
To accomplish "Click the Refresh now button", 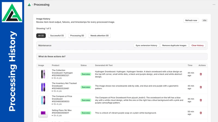I will (x=191, y=20).
